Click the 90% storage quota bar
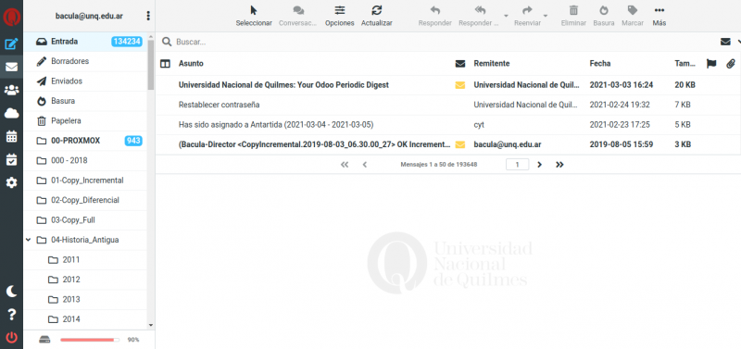741x349 pixels. pyautogui.click(x=90, y=340)
